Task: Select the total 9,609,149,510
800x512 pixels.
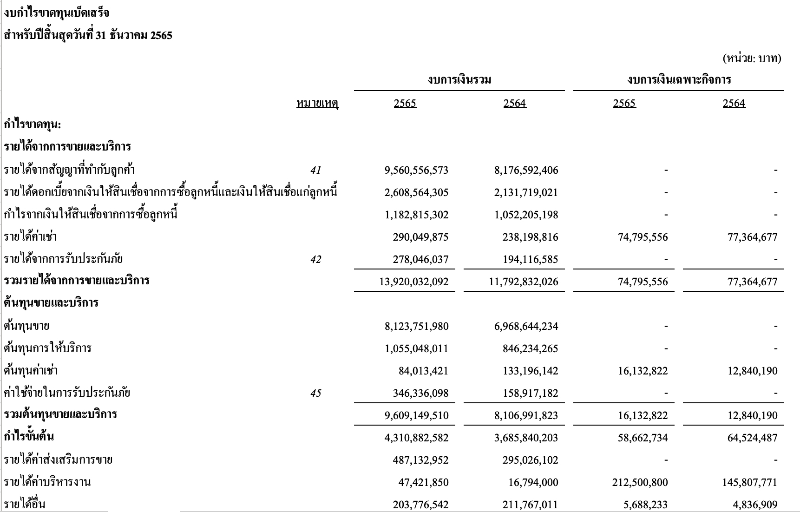Action: pyautogui.click(x=417, y=416)
